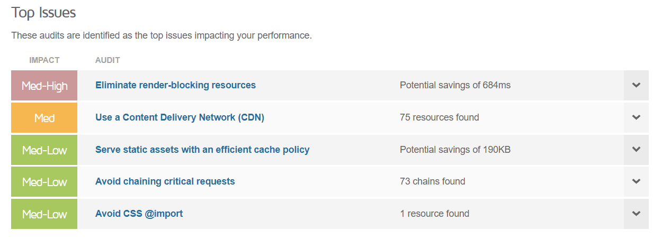
Task: Click the Med-Low badge beside chaining requests
Action: (x=44, y=182)
